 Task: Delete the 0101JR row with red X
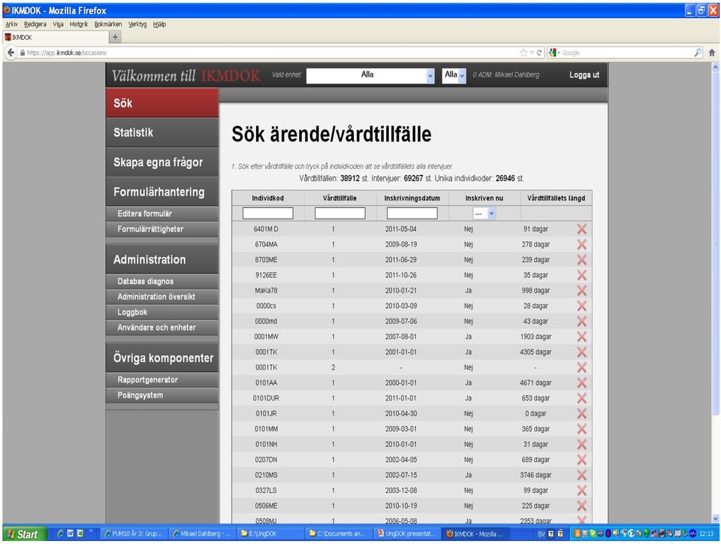[x=581, y=413]
